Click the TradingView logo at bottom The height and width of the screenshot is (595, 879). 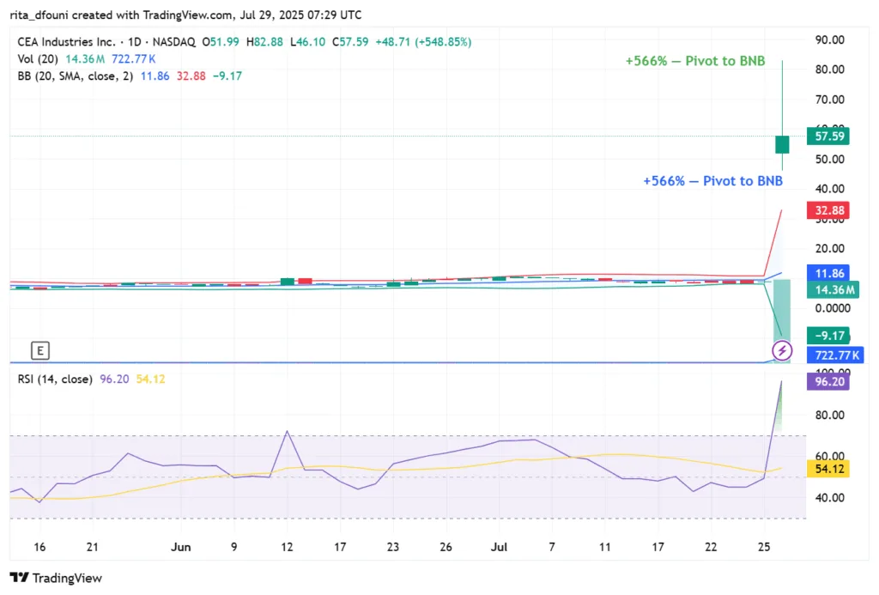pos(56,578)
